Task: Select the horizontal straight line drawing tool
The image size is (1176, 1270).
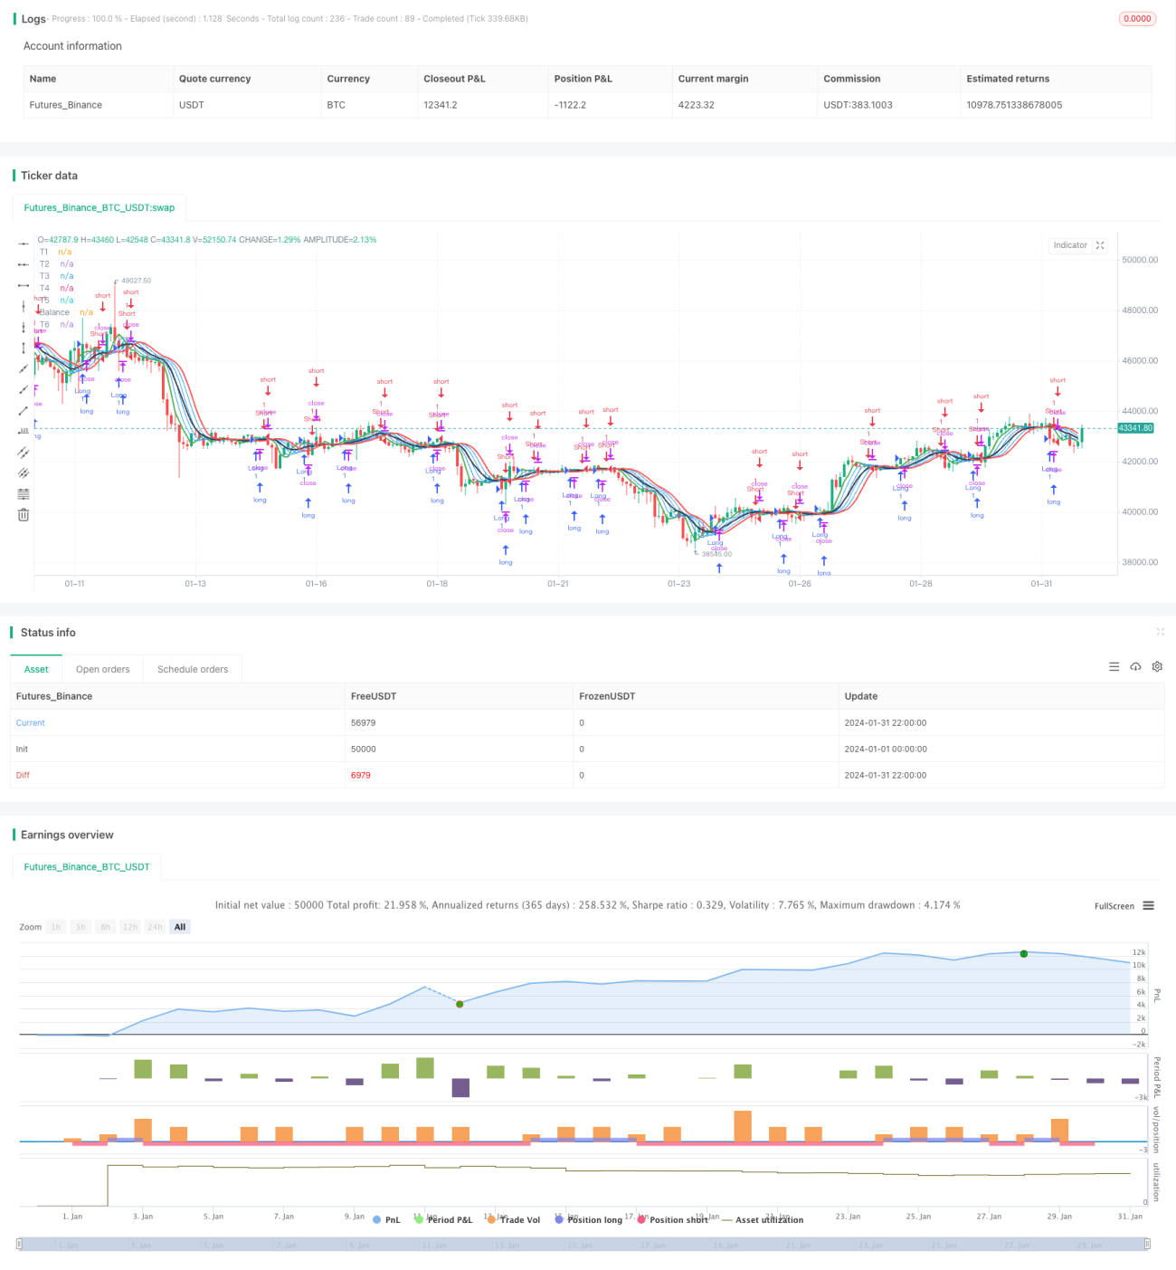Action: 24,243
